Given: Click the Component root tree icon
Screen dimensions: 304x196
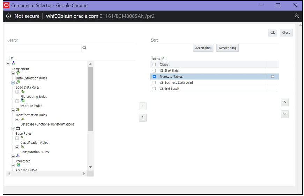Looking at the screenshot, I should pyautogui.click(x=13, y=63).
